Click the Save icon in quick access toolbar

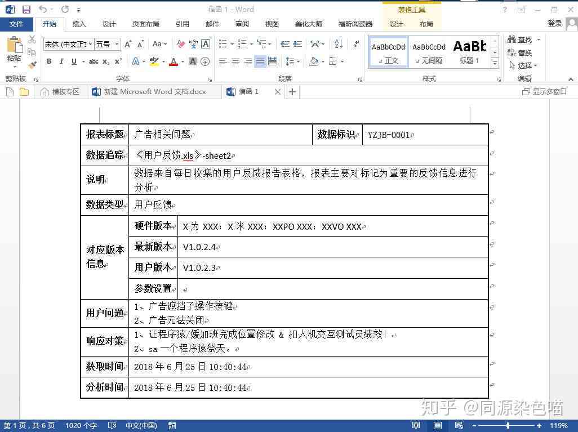click(26, 10)
